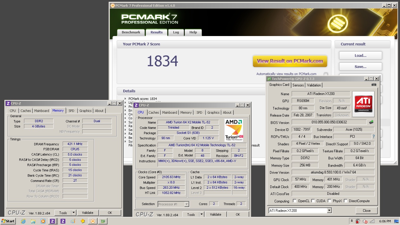Click the GPU-Z title bar icon
400x225 pixels.
tap(269, 79)
